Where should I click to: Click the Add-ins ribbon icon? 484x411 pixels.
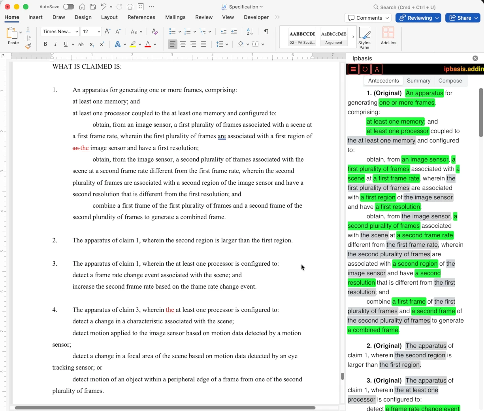point(388,36)
